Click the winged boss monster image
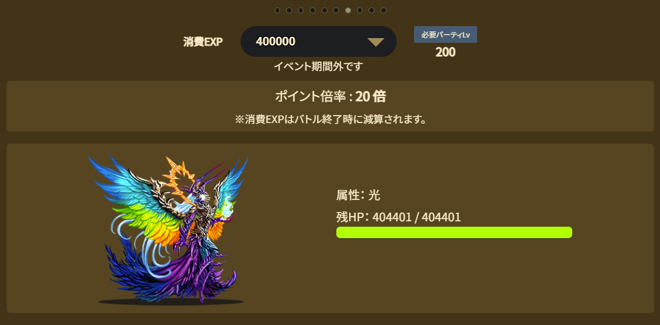Screen dimensions: 660x325 point(168,229)
